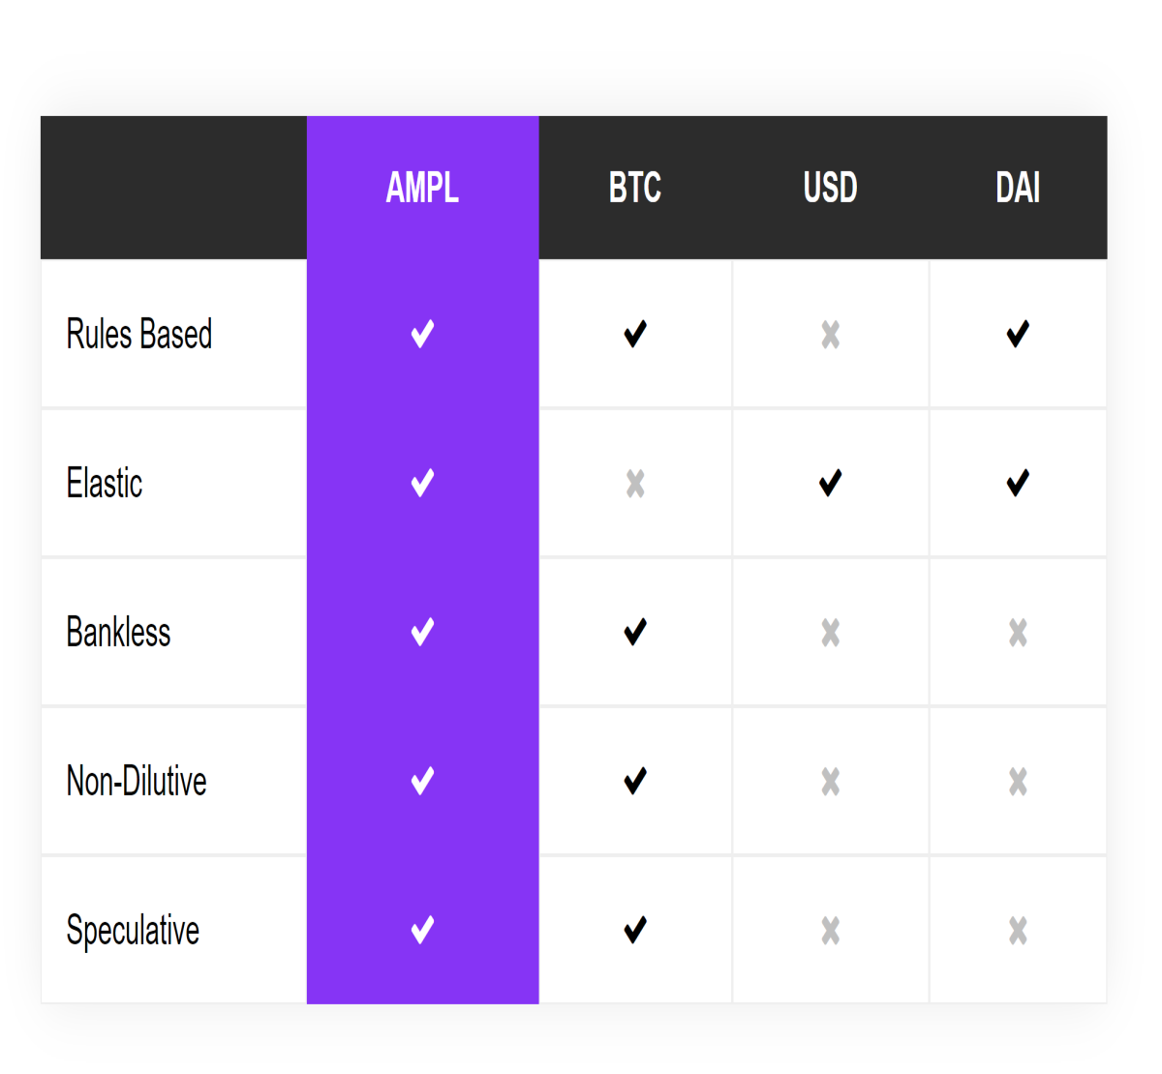The width and height of the screenshot is (1162, 1074).
Task: Click the BTC Non-Dilutive checkmark
Action: coord(635,781)
